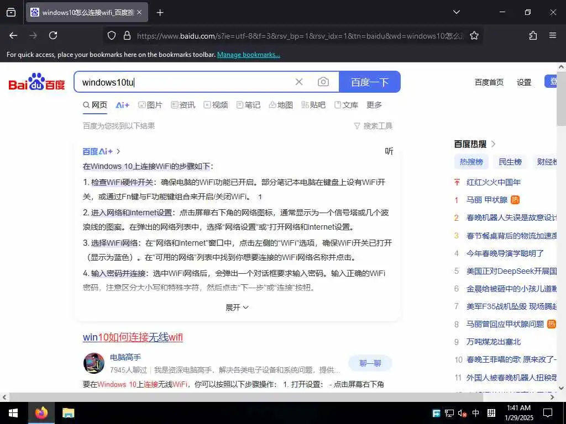Image resolution: width=566 pixels, height=424 pixels.
Task: Click the horizontal page scrollbar
Action: (246, 397)
